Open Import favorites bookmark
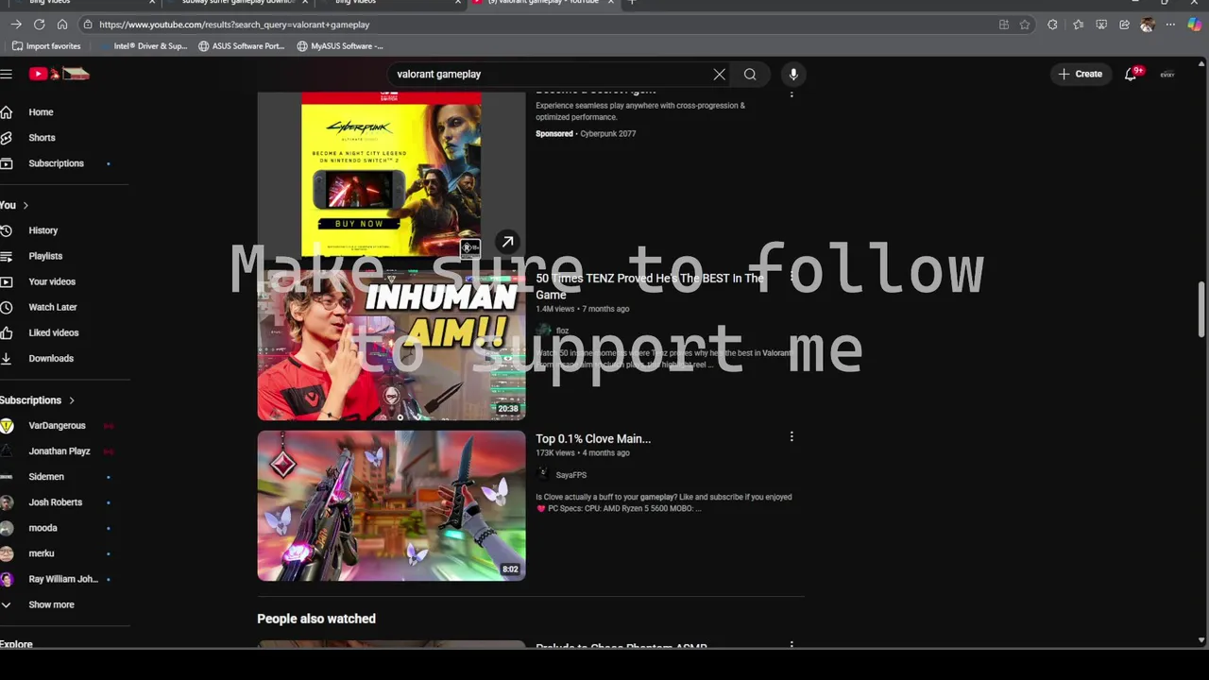Image resolution: width=1209 pixels, height=680 pixels. point(46,46)
